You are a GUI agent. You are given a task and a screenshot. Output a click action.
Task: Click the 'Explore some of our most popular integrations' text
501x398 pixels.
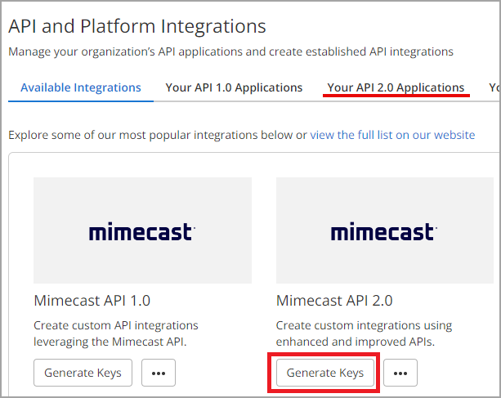155,134
